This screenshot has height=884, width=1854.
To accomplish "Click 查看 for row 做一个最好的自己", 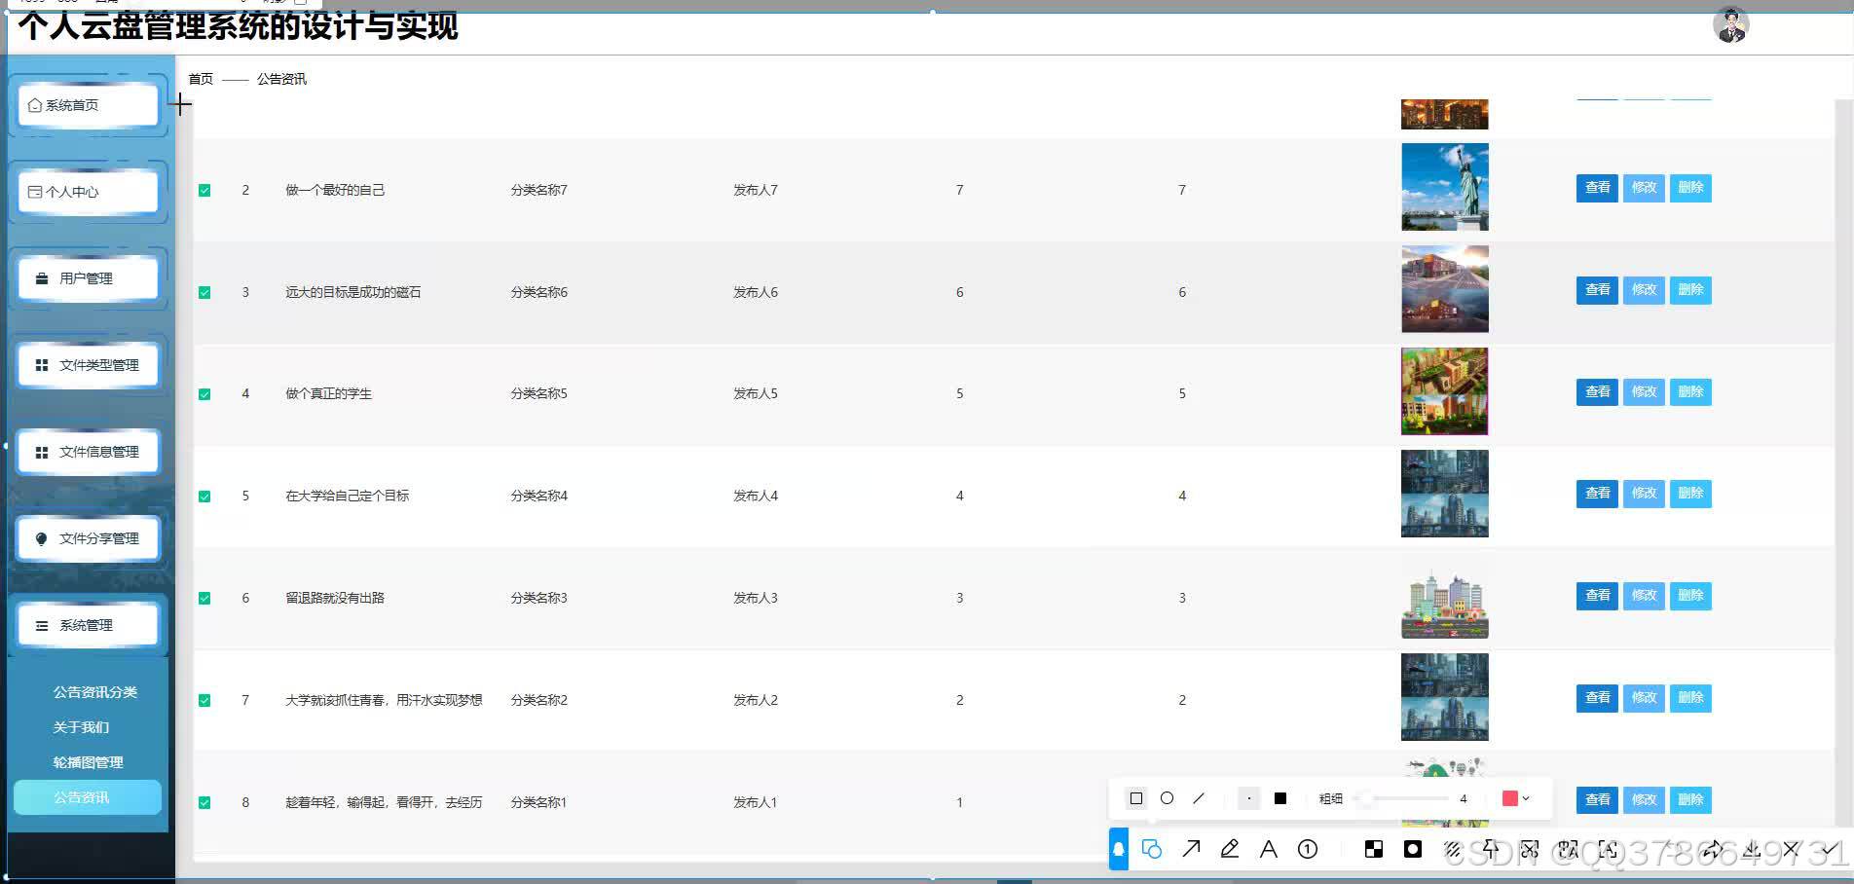I will point(1597,188).
